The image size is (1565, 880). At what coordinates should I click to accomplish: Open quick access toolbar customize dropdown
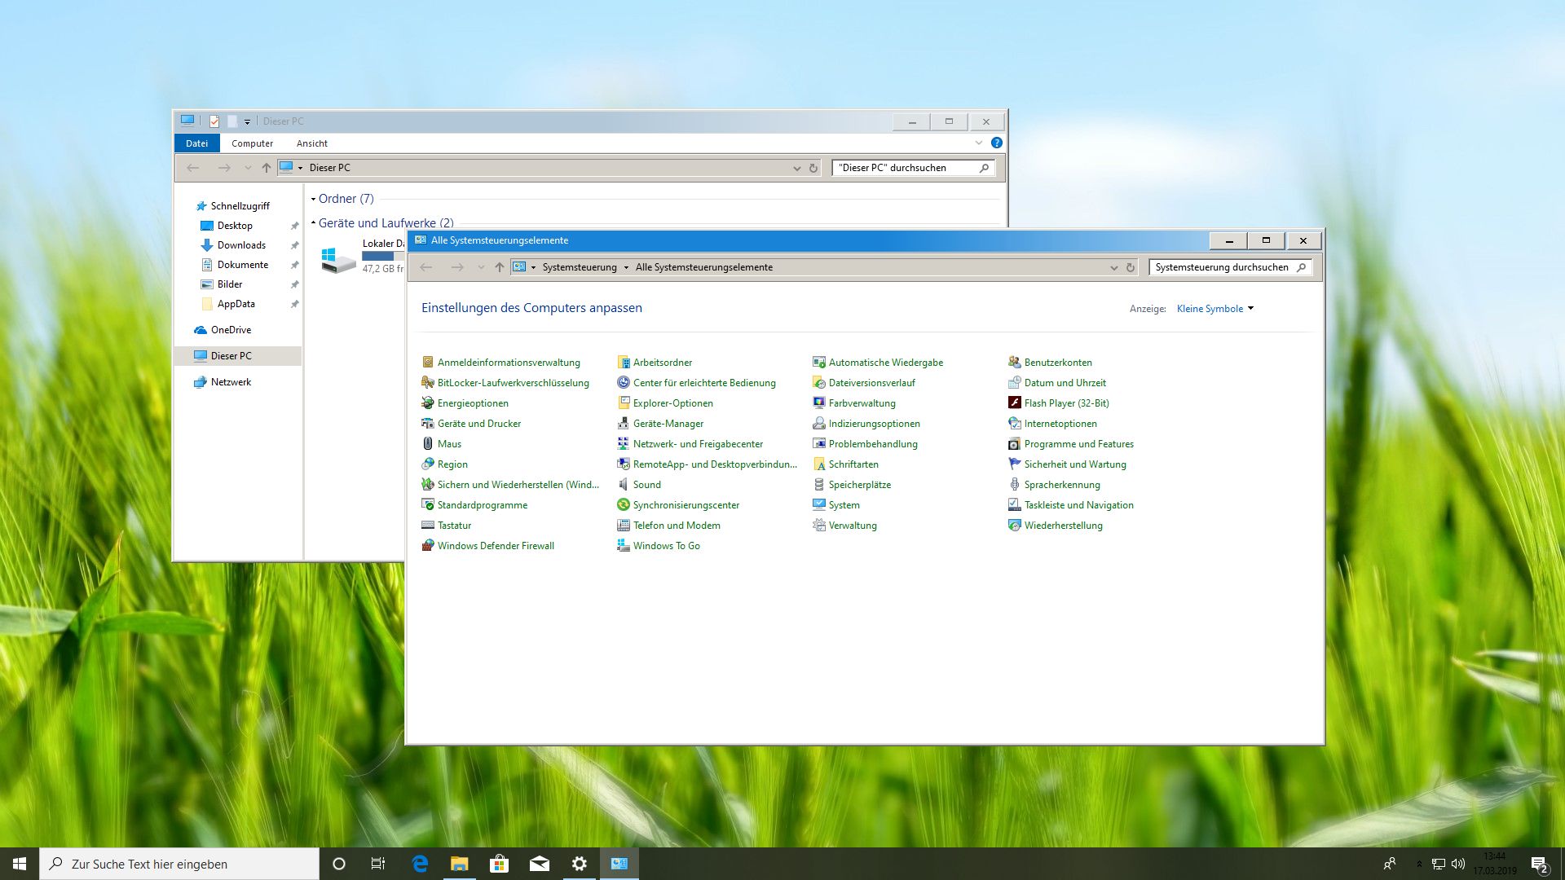[x=247, y=121]
